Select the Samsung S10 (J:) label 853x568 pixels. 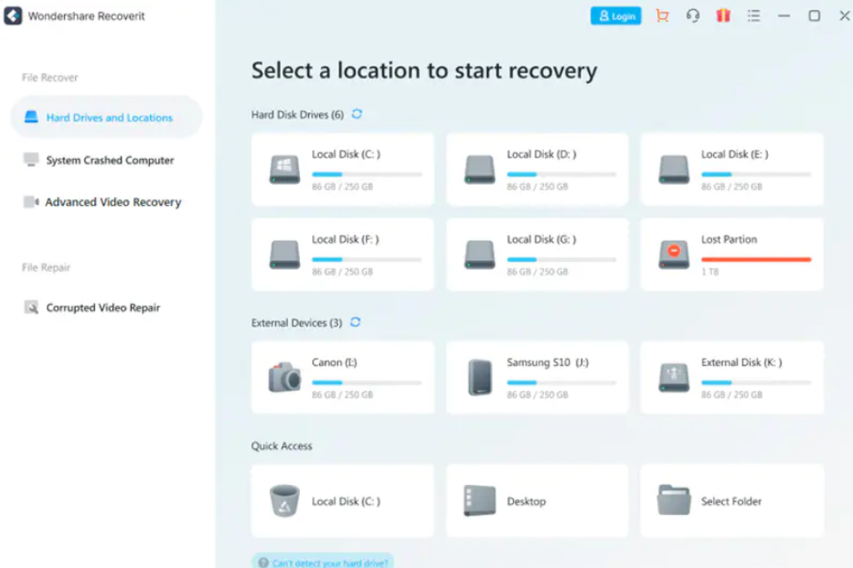point(548,362)
